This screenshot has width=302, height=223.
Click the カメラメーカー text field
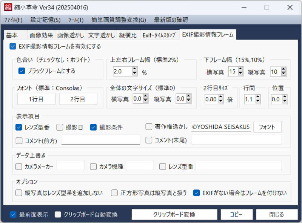click(x=71, y=165)
